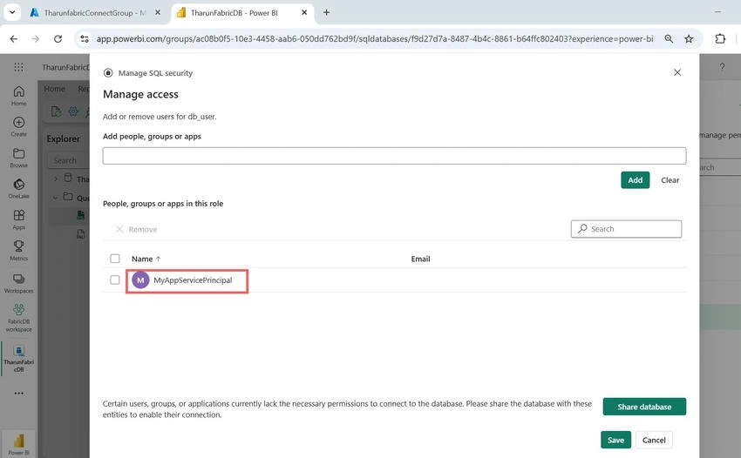This screenshot has width=741, height=458.
Task: Click the Manage SQL security lock icon
Action: tap(108, 73)
